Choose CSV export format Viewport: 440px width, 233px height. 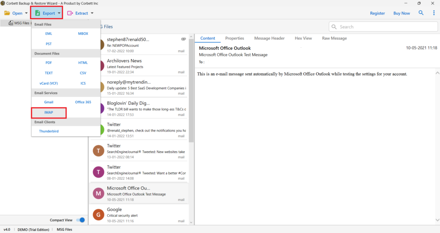point(83,73)
